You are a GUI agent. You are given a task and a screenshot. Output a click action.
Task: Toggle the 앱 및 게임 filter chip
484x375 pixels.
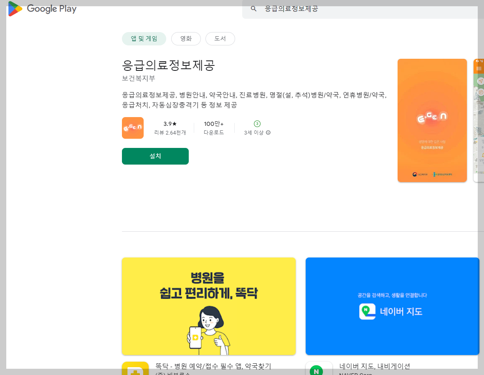tap(144, 38)
